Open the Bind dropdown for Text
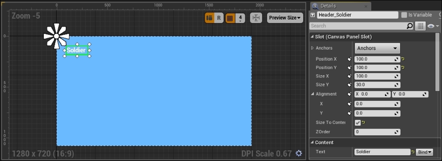The width and height of the screenshot is (442, 161). [x=425, y=152]
